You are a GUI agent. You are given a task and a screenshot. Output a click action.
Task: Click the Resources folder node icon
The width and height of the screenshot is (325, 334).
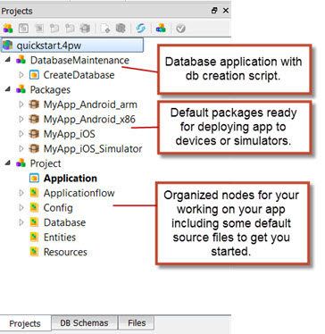click(34, 252)
